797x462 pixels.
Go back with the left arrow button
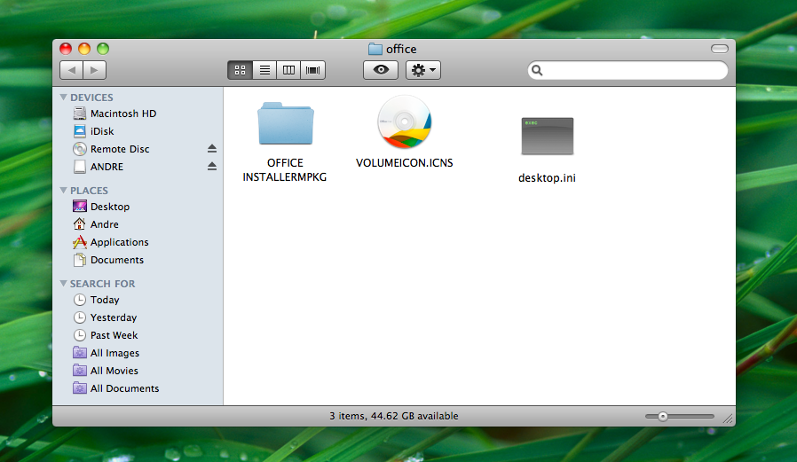[x=71, y=70]
